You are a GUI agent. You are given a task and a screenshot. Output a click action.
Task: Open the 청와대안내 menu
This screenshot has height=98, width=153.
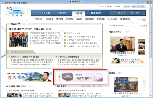click(96, 13)
